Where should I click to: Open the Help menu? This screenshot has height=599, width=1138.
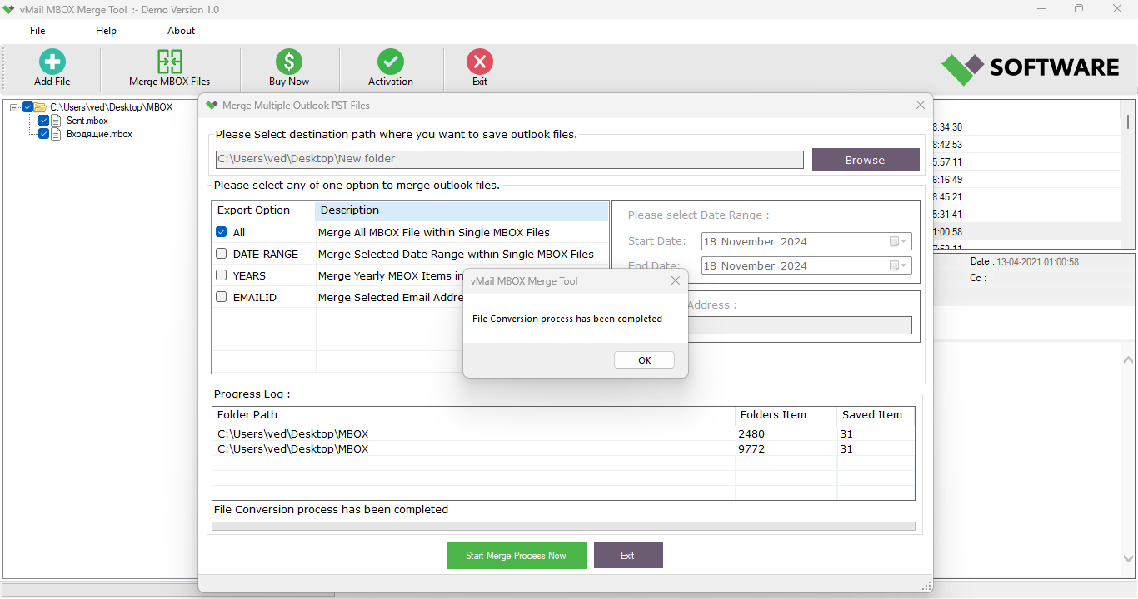pos(106,31)
